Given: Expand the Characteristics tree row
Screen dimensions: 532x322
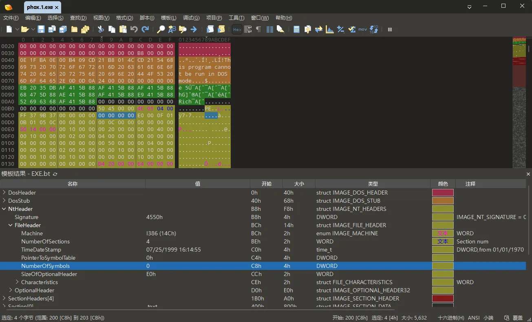Looking at the screenshot, I should [17, 282].
